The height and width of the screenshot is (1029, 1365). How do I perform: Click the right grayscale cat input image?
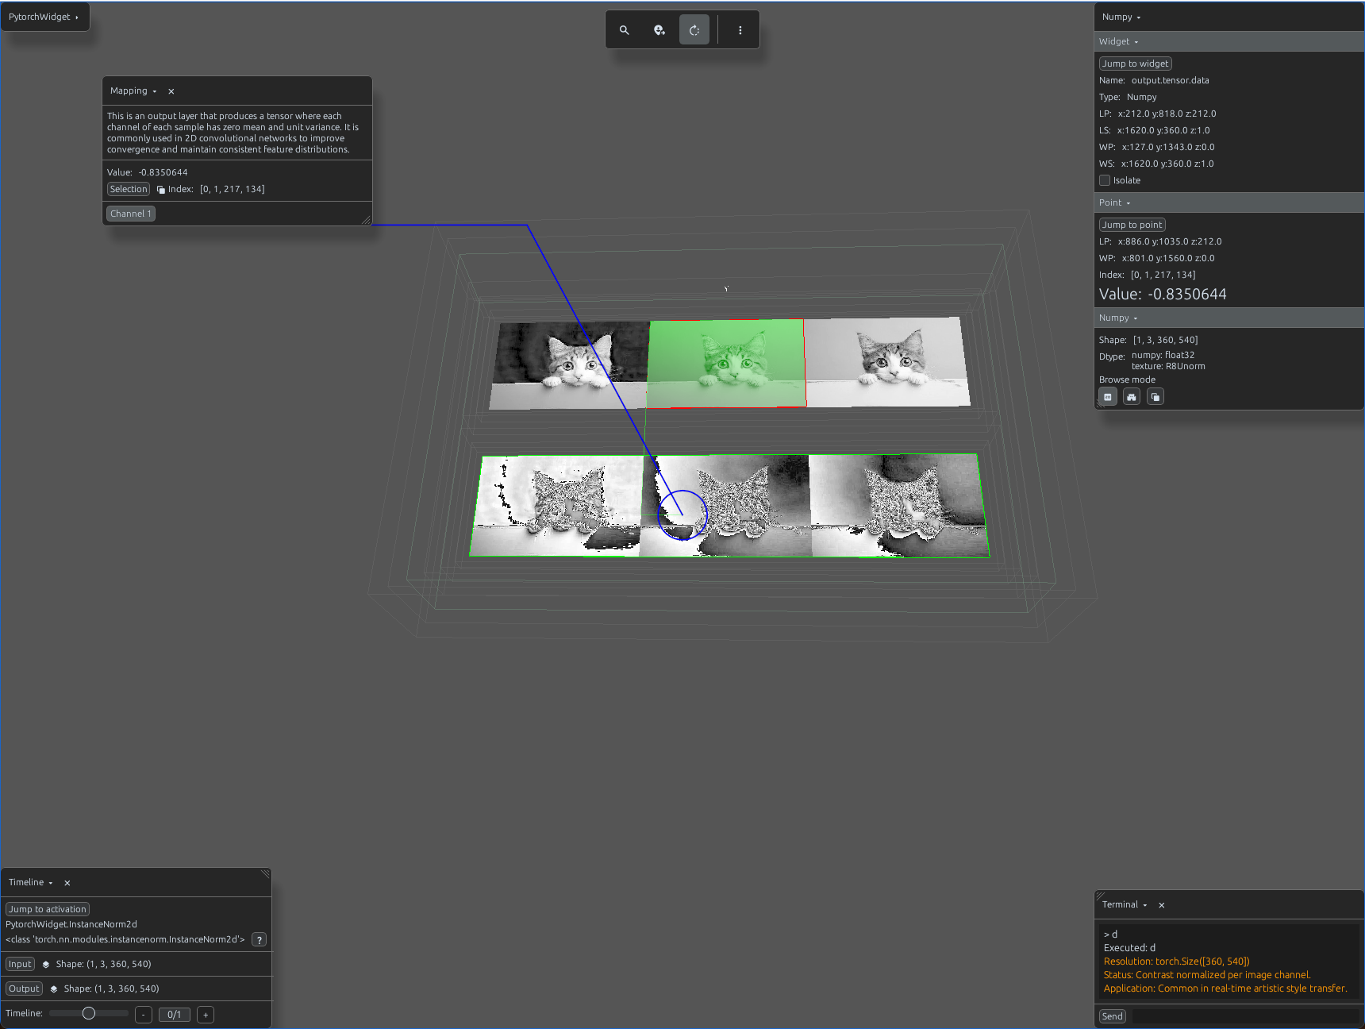coord(887,361)
